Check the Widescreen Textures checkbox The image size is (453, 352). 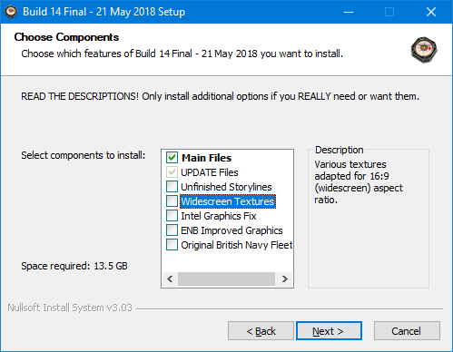coord(172,201)
